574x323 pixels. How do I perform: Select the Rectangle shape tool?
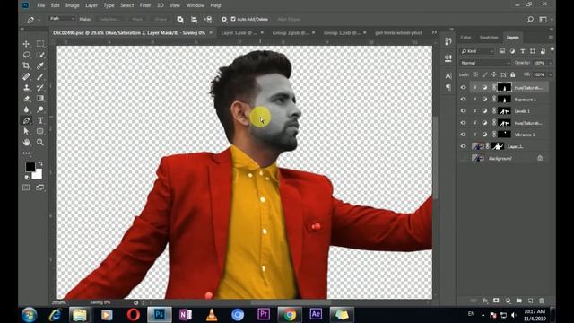point(40,131)
